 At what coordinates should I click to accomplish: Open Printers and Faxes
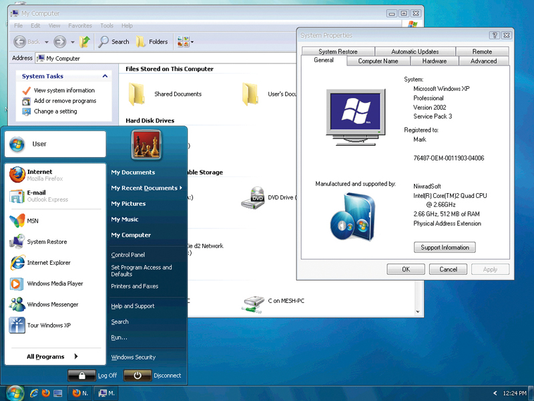135,286
